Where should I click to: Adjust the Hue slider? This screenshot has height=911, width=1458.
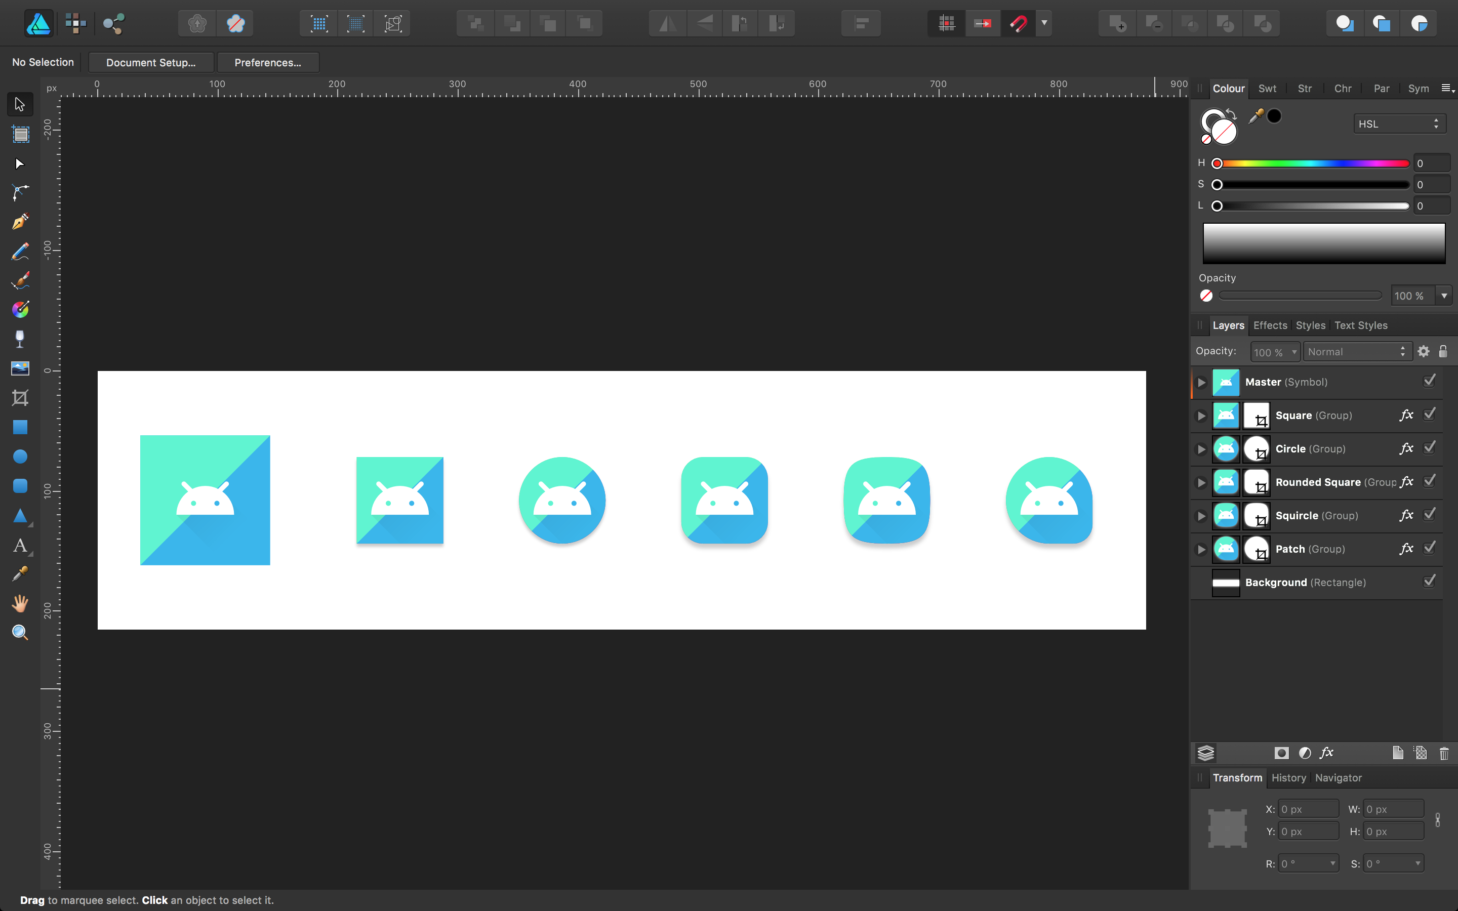point(1307,162)
